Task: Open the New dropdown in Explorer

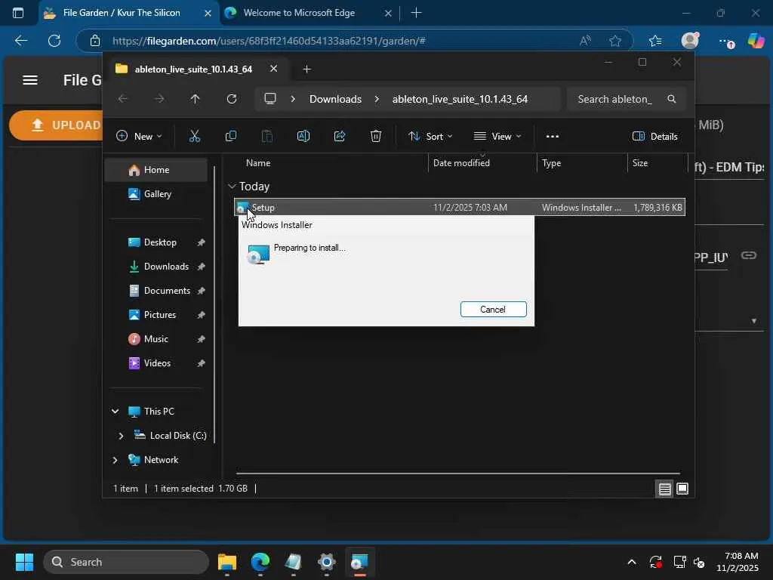Action: 139,136
